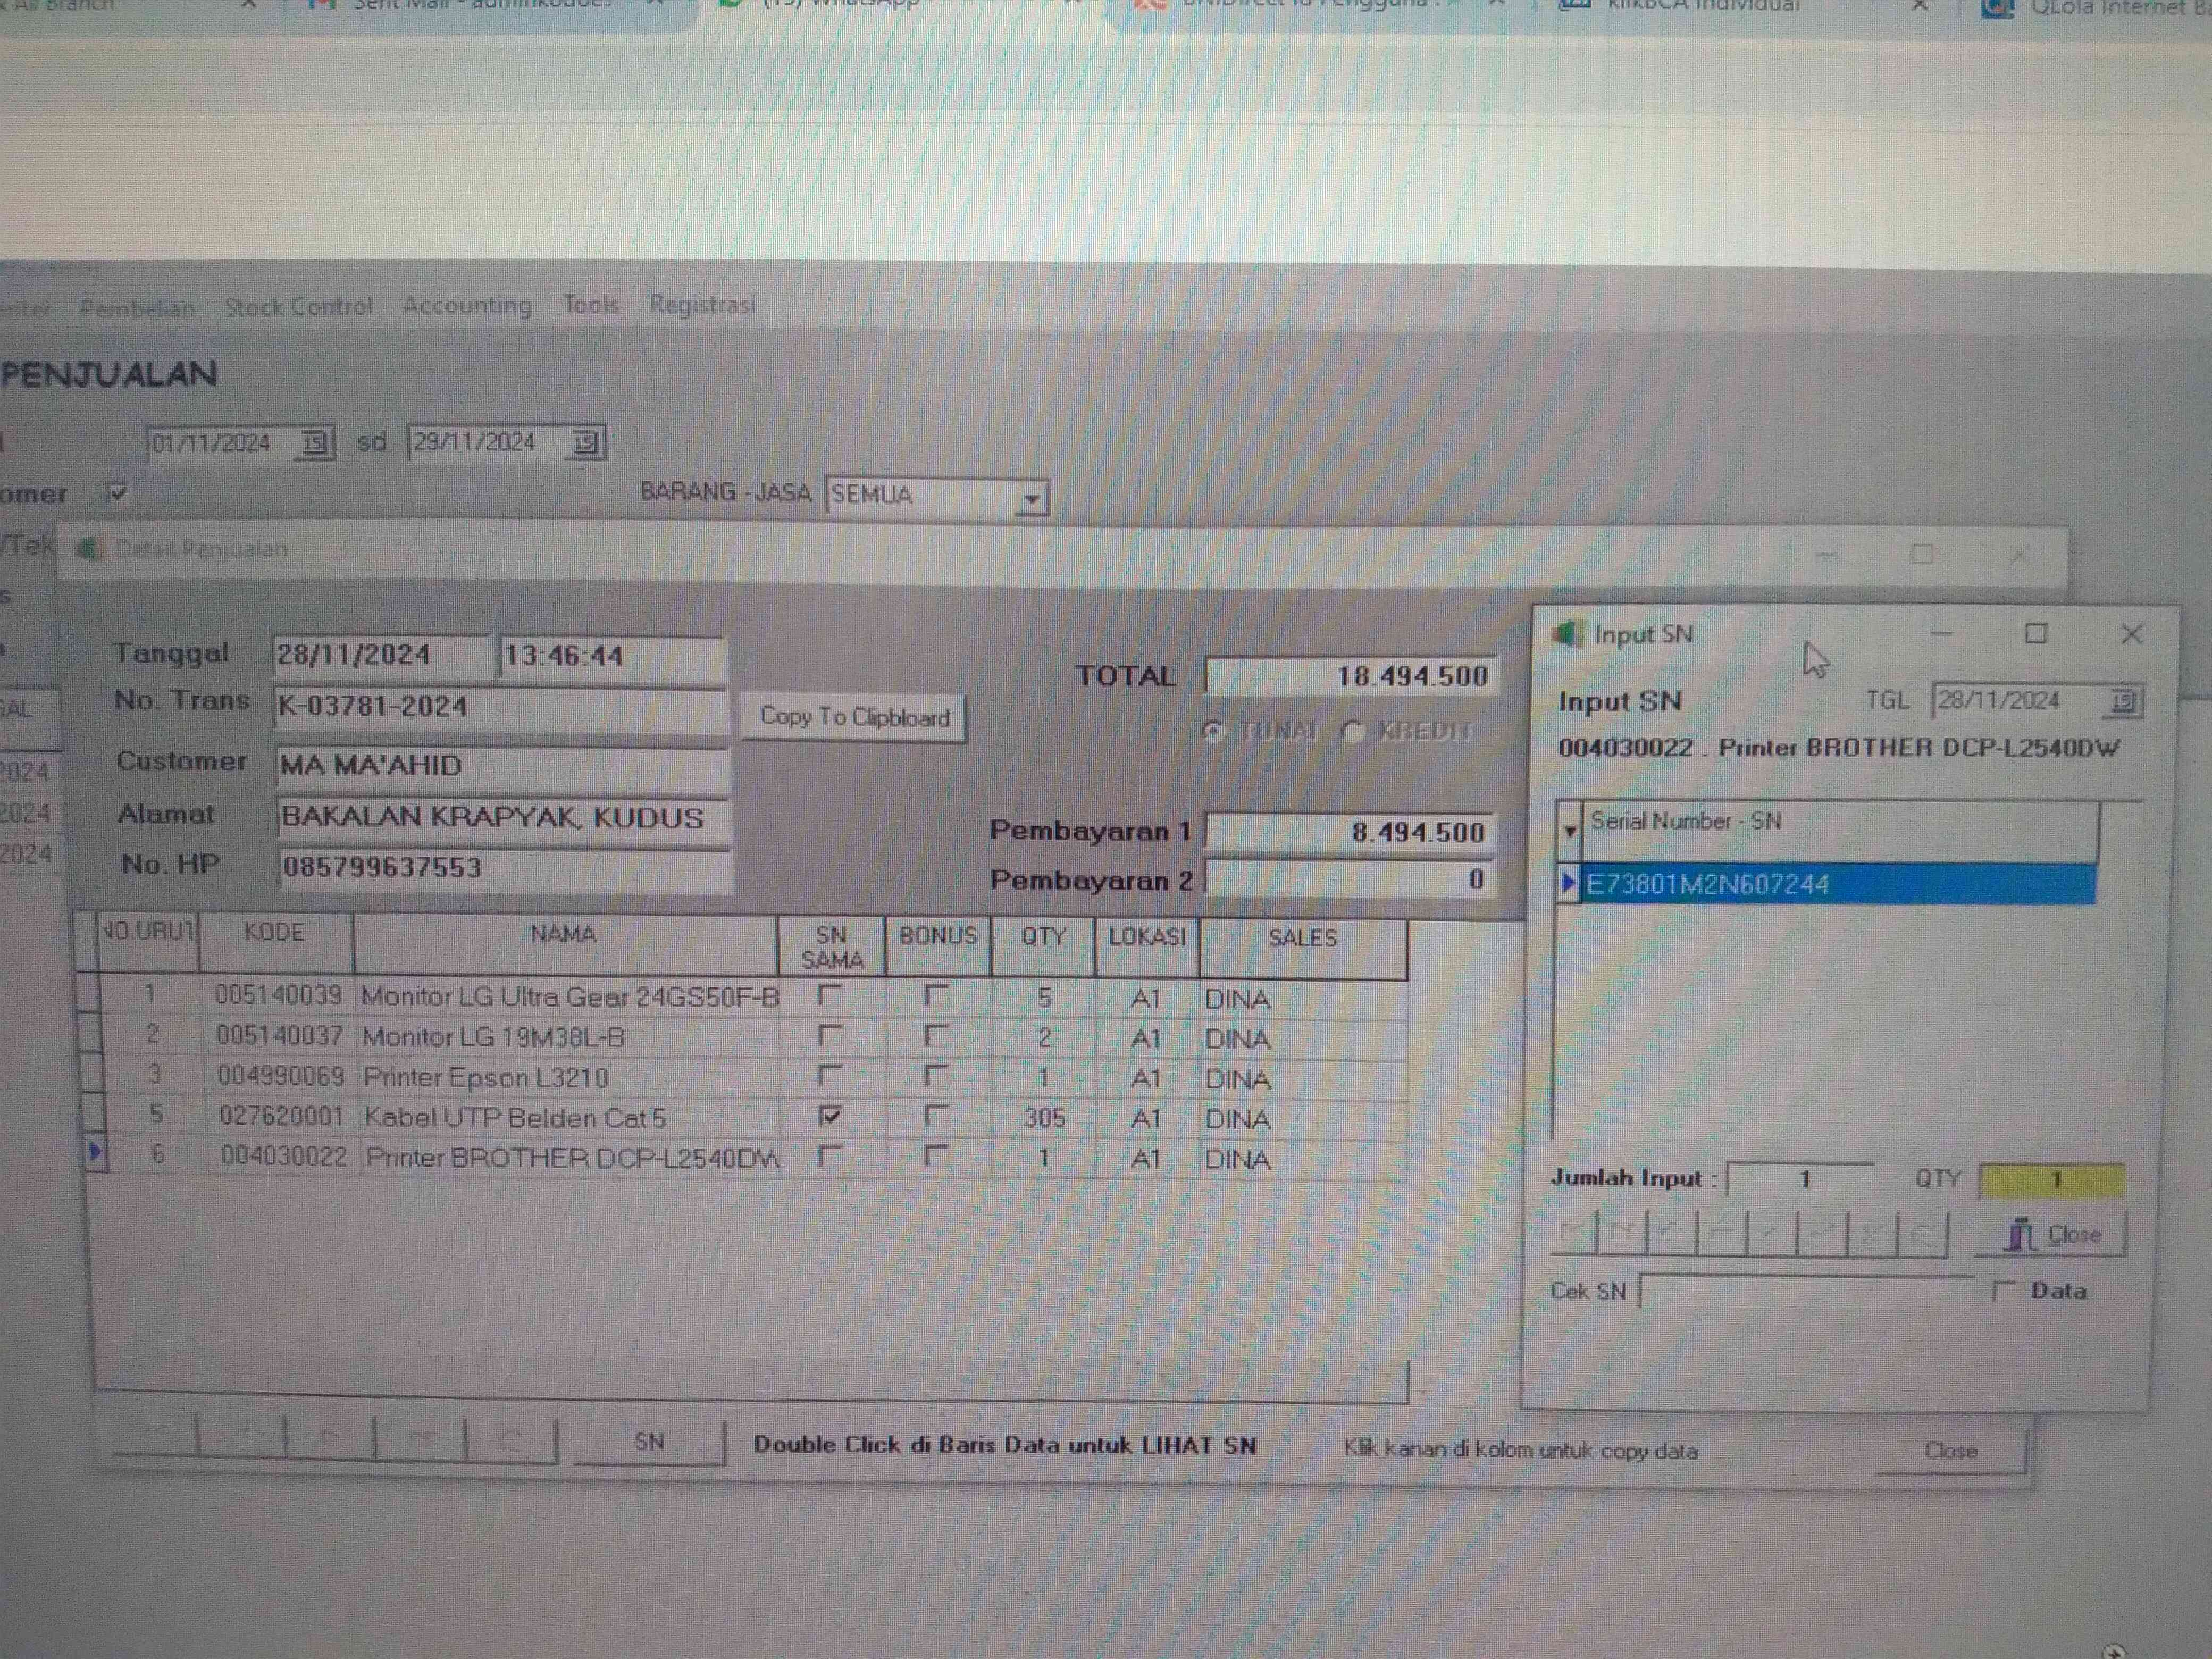Viewport: 2212px width, 1659px height.
Task: Click the SN button below the table
Action: tap(649, 1442)
